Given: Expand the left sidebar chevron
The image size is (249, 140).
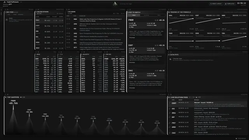Looking at the screenshot, I should 1,10.
